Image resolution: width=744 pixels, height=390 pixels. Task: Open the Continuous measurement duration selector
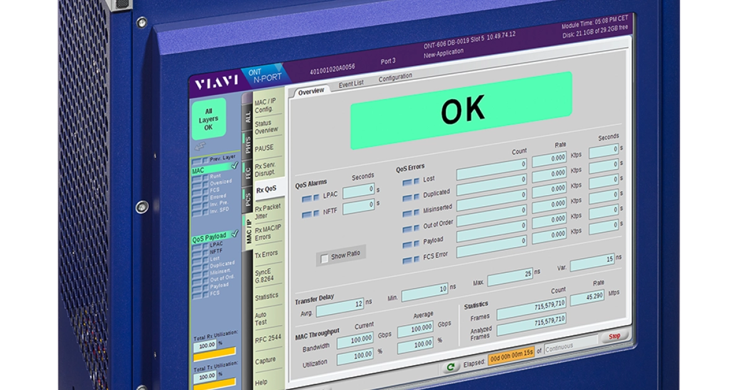pos(561,347)
